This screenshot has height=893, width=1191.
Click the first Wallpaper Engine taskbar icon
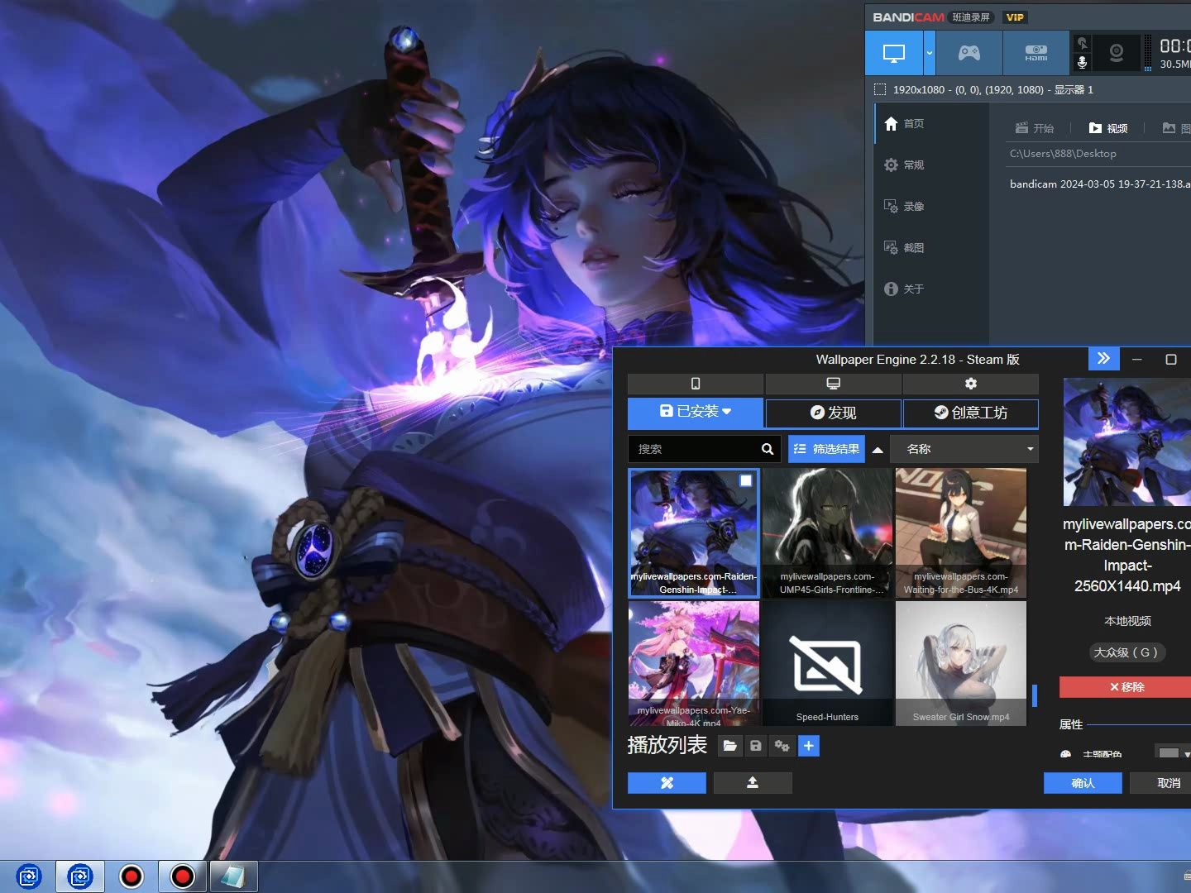pyautogui.click(x=29, y=876)
